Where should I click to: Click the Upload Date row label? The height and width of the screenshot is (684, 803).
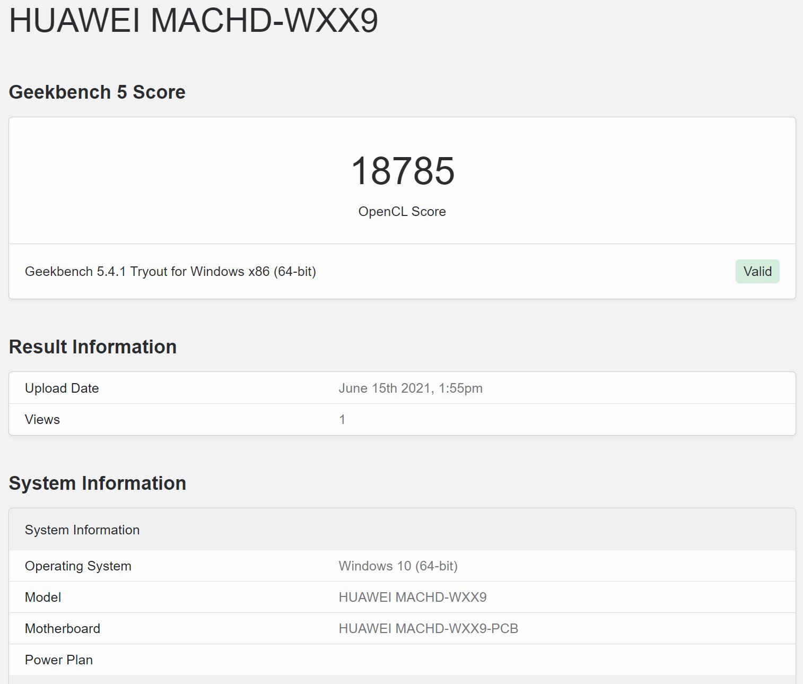(62, 388)
